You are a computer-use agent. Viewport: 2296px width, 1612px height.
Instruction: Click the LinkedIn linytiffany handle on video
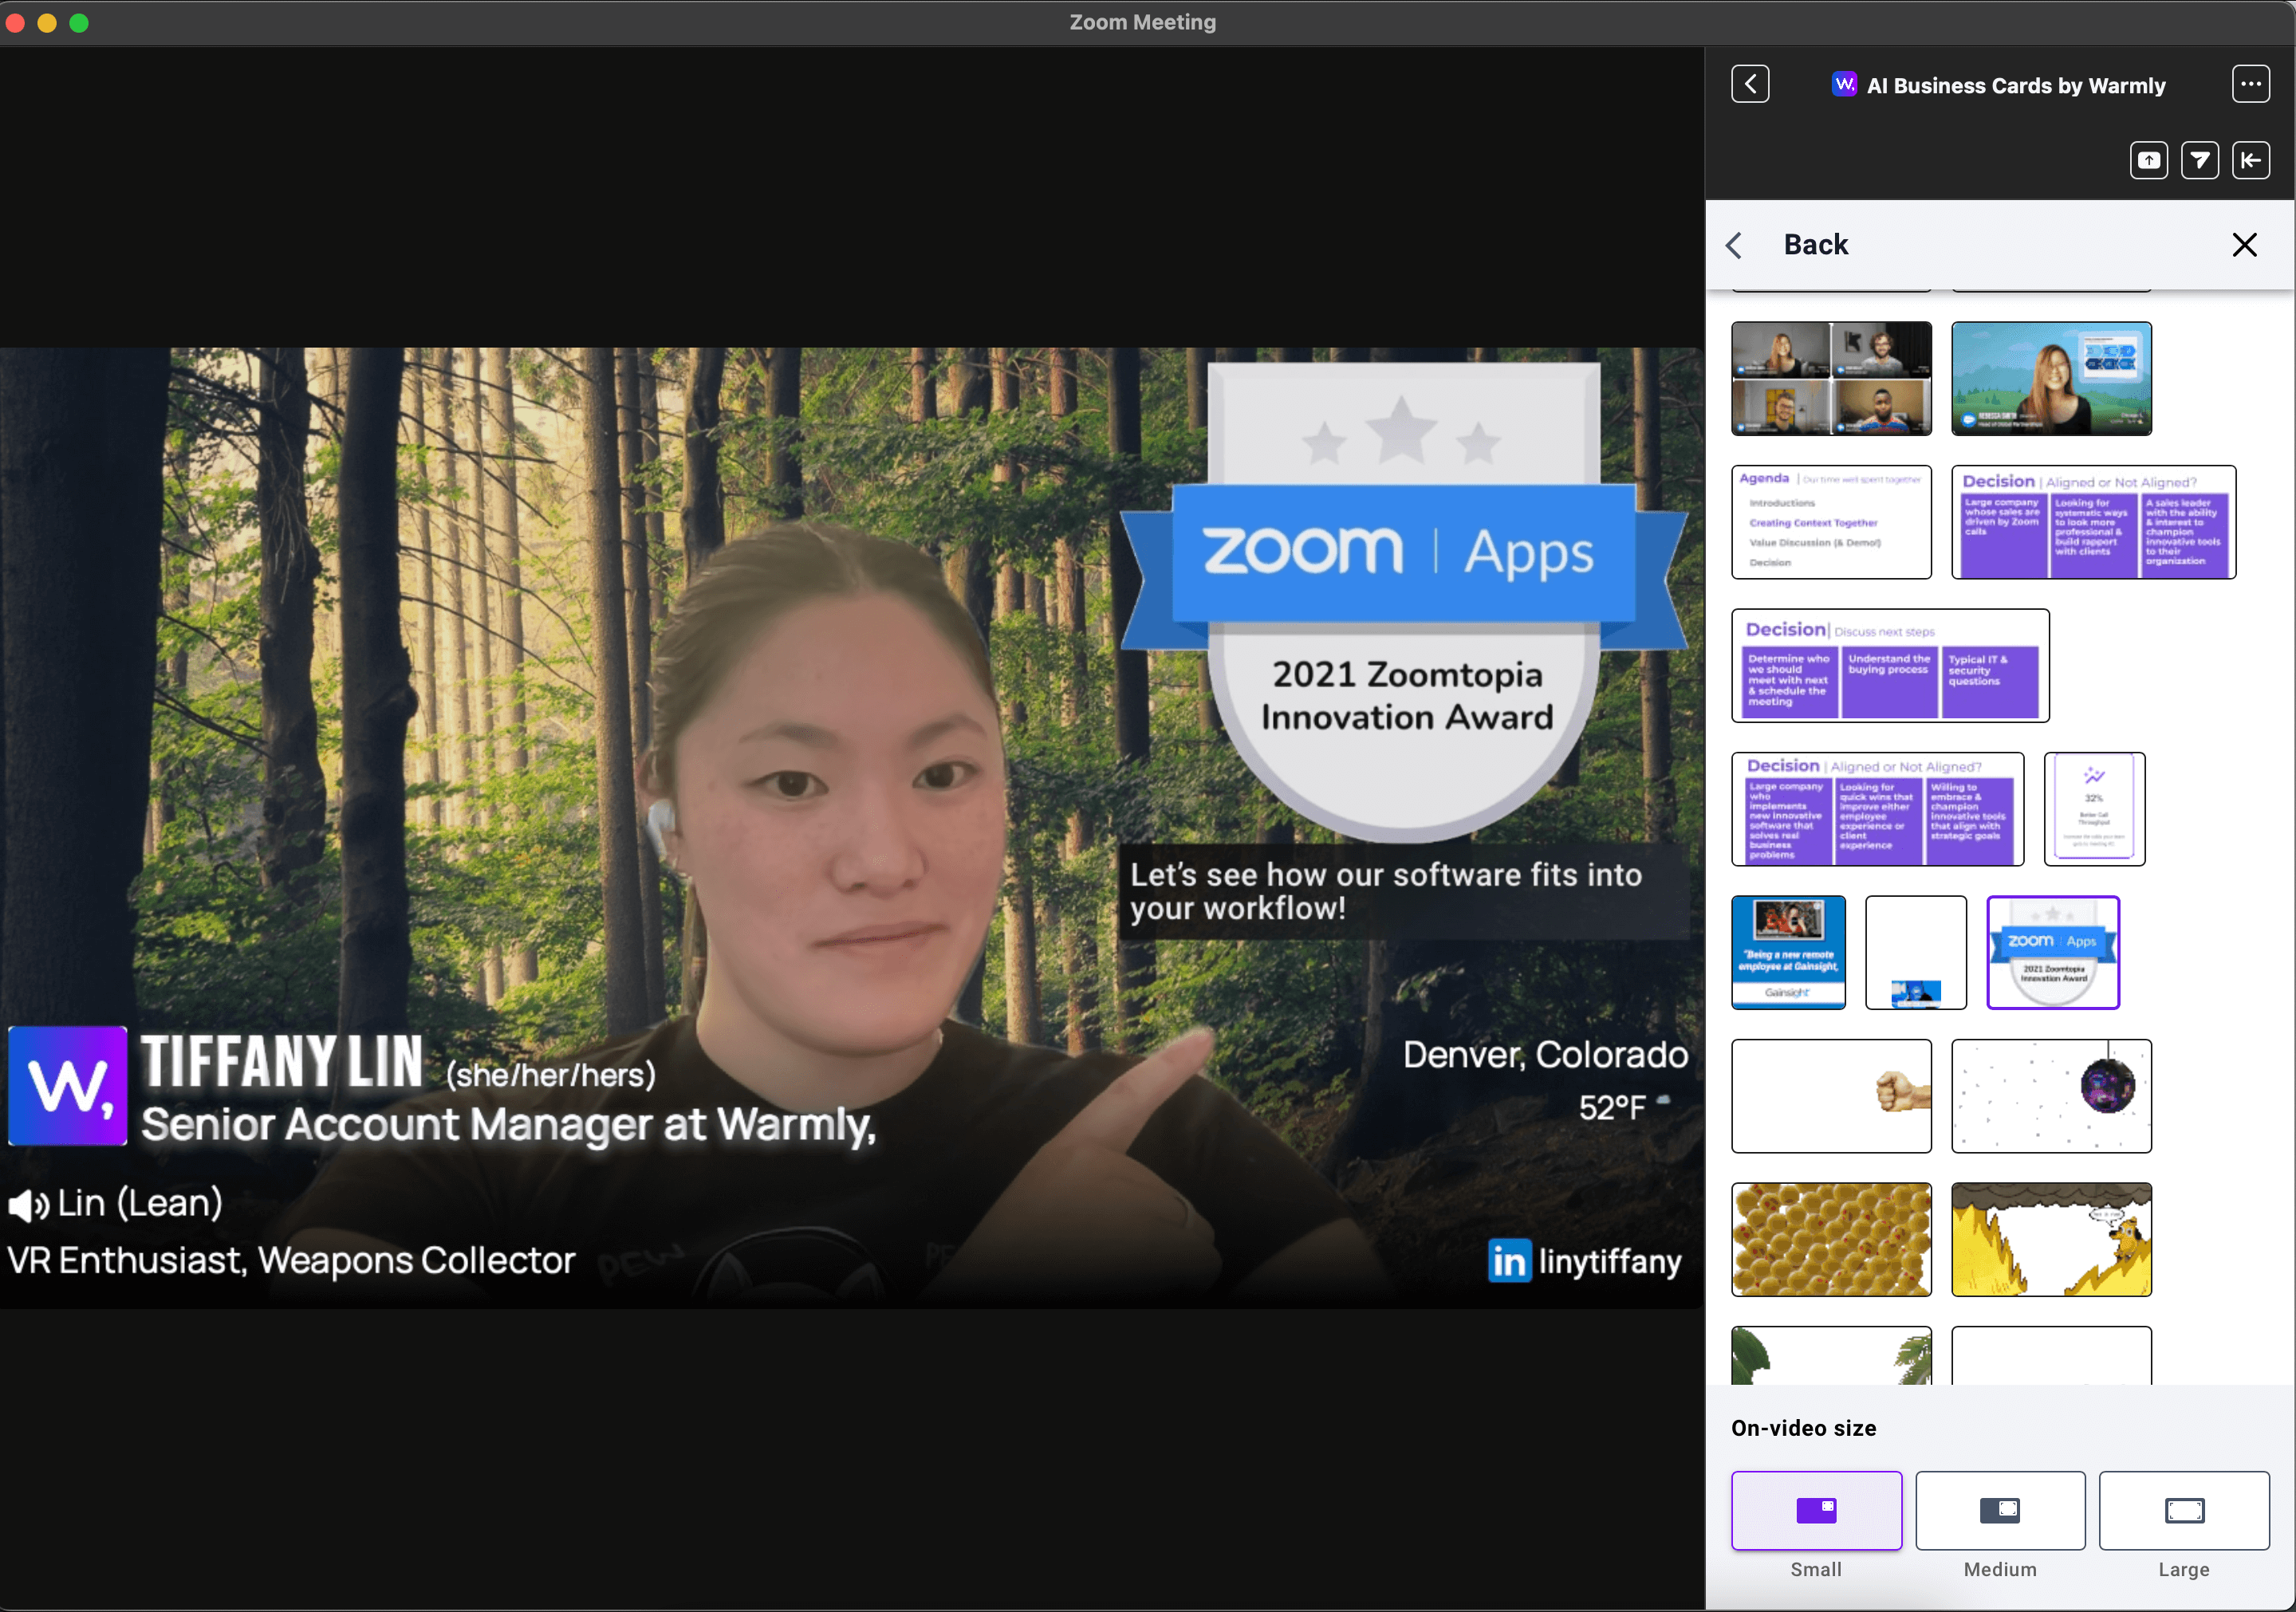(1585, 1261)
